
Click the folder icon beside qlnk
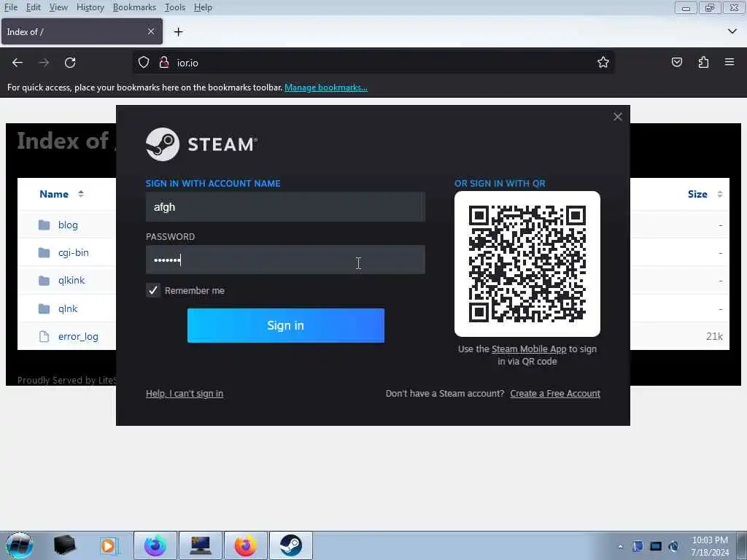pyautogui.click(x=44, y=308)
